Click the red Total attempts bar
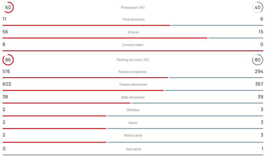 point(86,25)
